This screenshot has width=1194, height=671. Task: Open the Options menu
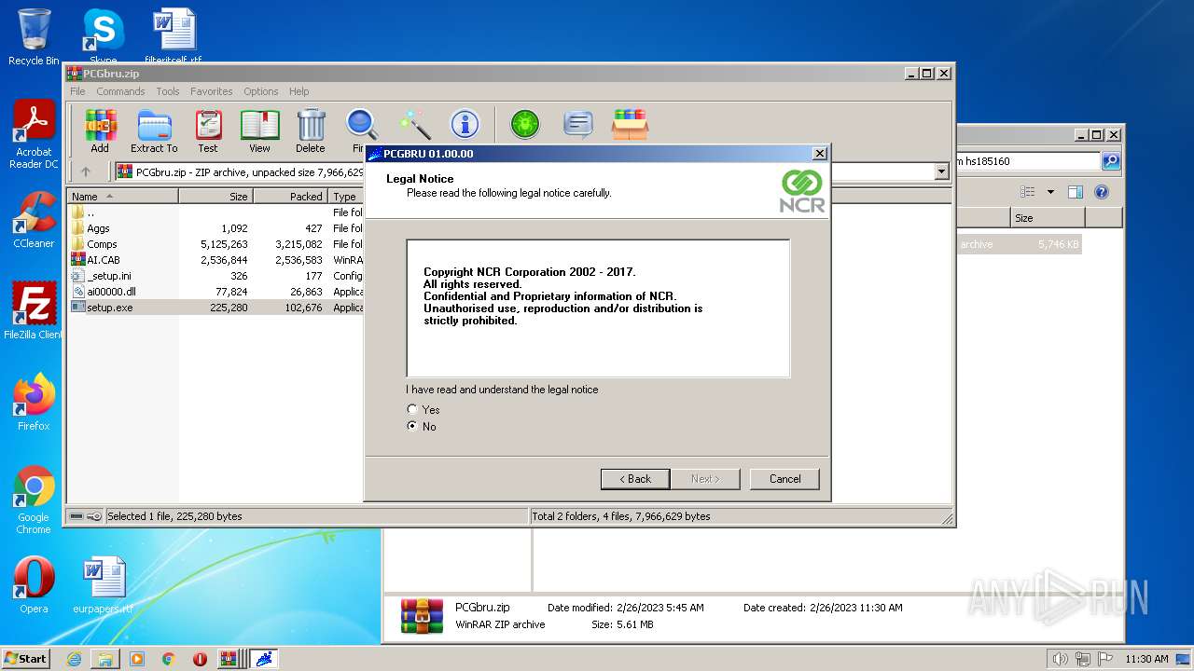click(261, 91)
